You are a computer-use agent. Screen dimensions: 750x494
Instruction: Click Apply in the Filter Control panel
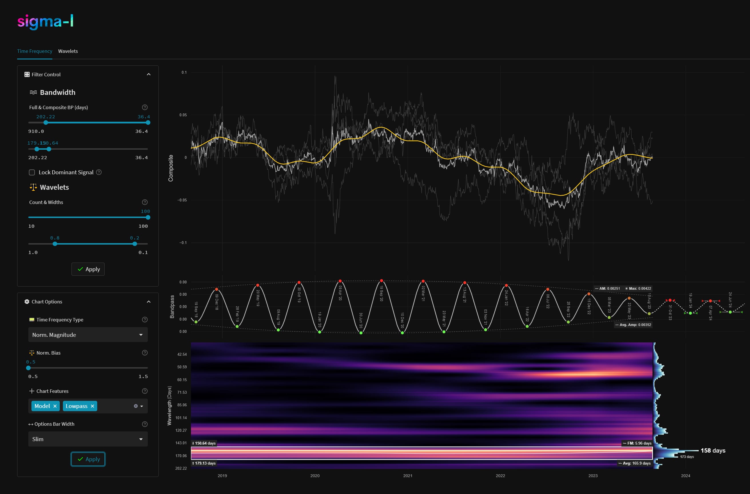(x=88, y=269)
